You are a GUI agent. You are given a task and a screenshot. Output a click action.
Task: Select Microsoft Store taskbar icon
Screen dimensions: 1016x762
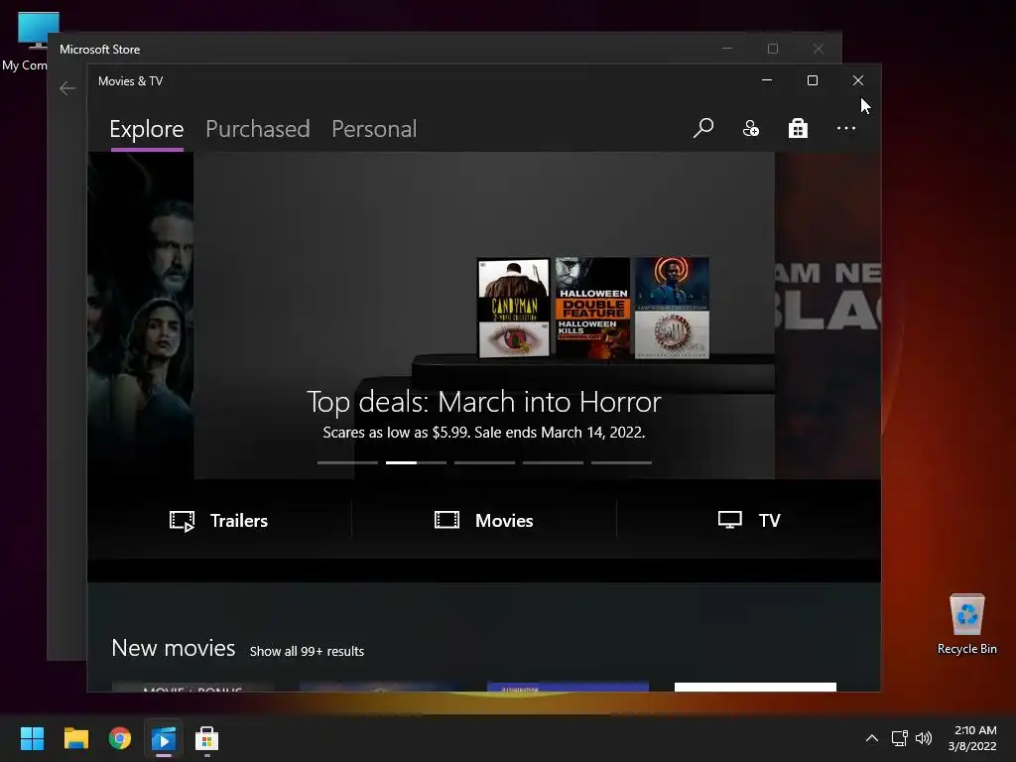pyautogui.click(x=206, y=738)
